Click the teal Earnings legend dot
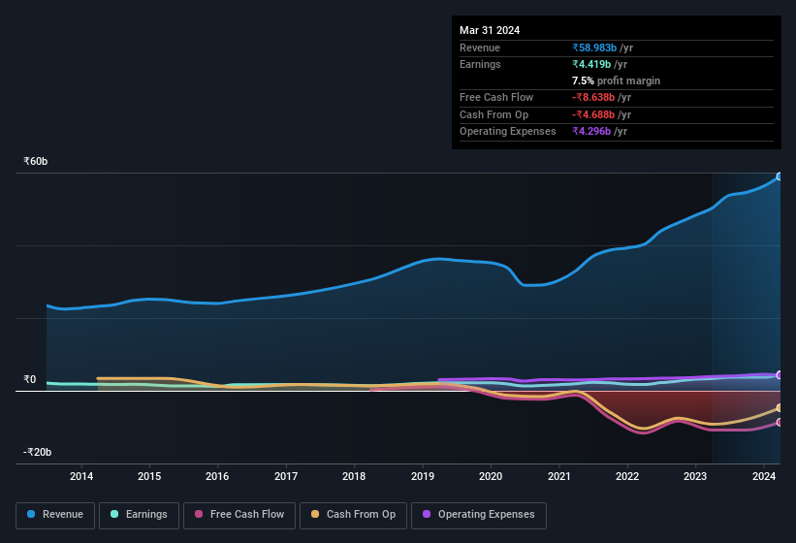Screen dimensions: 796x543 pos(115,515)
